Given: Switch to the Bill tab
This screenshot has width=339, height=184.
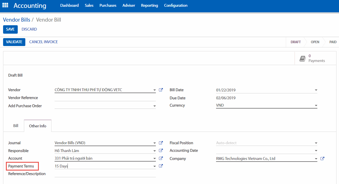Looking at the screenshot, I should 16,126.
